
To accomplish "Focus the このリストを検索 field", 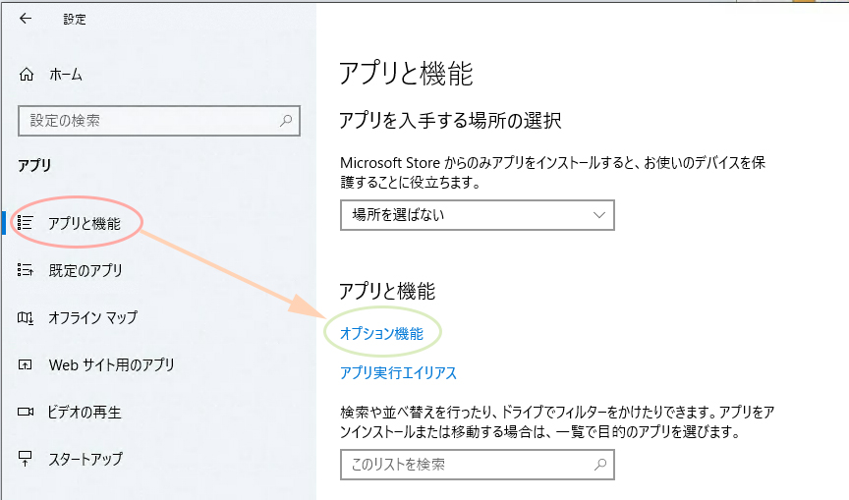I will 477,465.
